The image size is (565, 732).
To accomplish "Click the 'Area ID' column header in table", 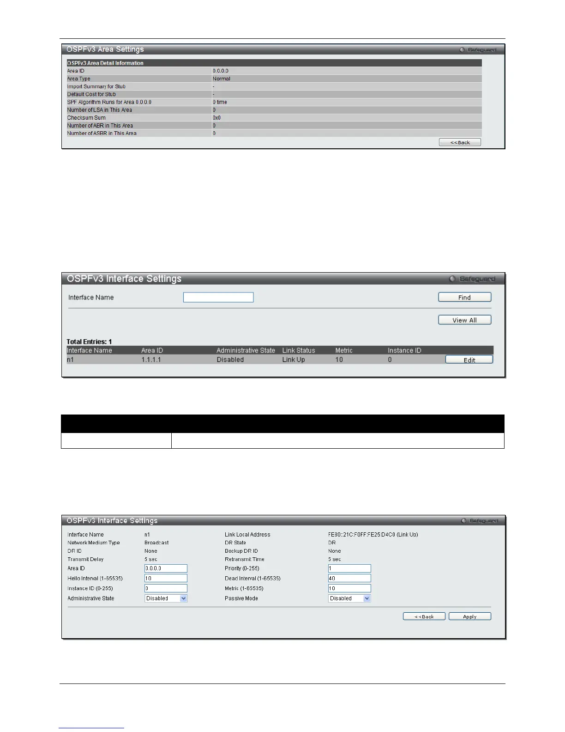I will click(152, 350).
